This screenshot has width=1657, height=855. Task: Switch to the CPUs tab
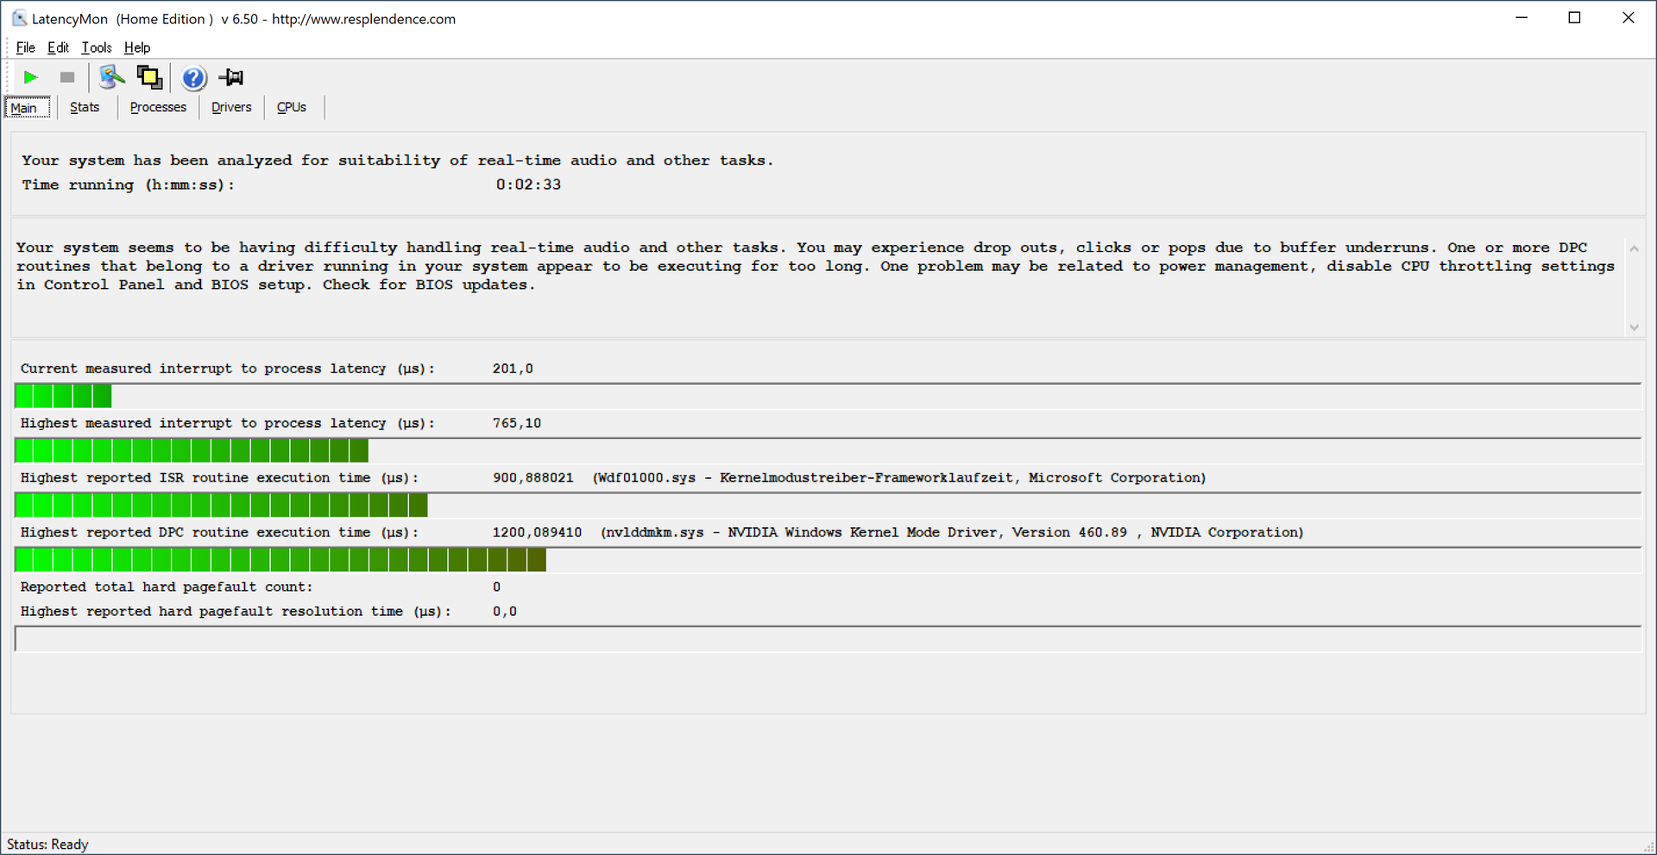(x=292, y=107)
